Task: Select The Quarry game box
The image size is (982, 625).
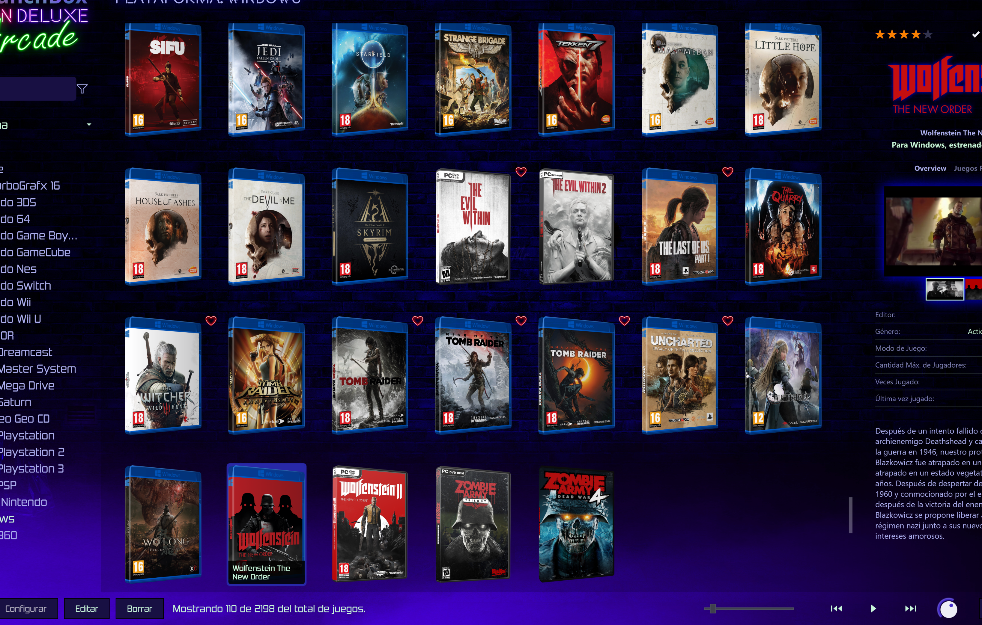Action: coord(784,227)
